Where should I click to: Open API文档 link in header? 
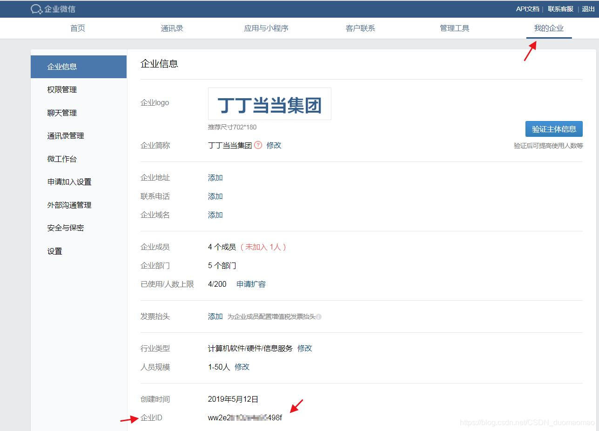(x=527, y=9)
